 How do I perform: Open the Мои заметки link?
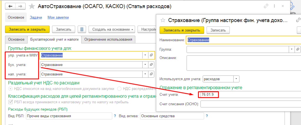click(x=58, y=17)
